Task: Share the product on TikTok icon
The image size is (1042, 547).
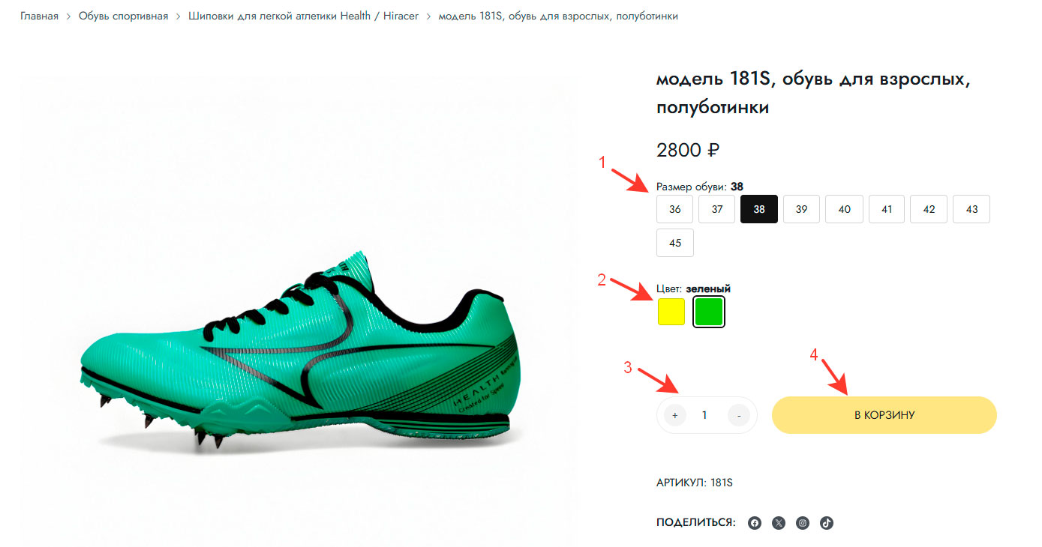Action: (x=827, y=523)
